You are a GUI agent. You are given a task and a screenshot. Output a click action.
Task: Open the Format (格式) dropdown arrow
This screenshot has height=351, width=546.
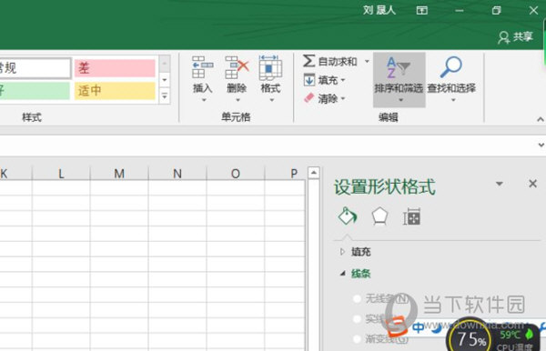click(271, 100)
